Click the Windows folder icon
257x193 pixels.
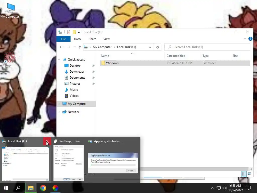pos(103,63)
